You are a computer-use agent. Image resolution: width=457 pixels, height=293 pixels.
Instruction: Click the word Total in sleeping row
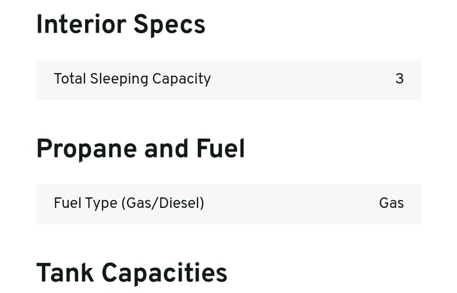69,79
